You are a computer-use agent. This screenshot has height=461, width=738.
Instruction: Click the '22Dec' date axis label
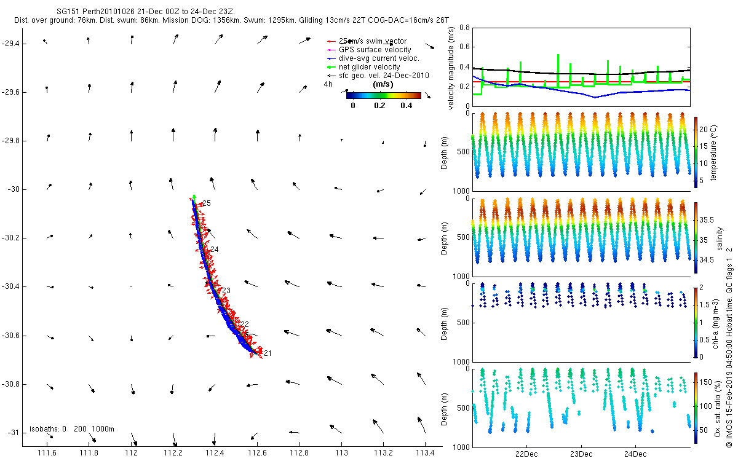[527, 454]
